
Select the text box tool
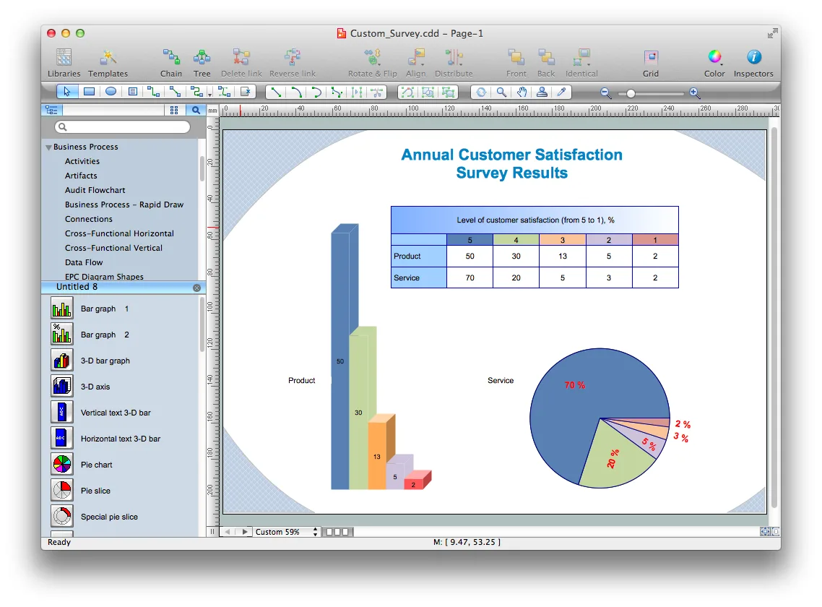click(x=133, y=92)
